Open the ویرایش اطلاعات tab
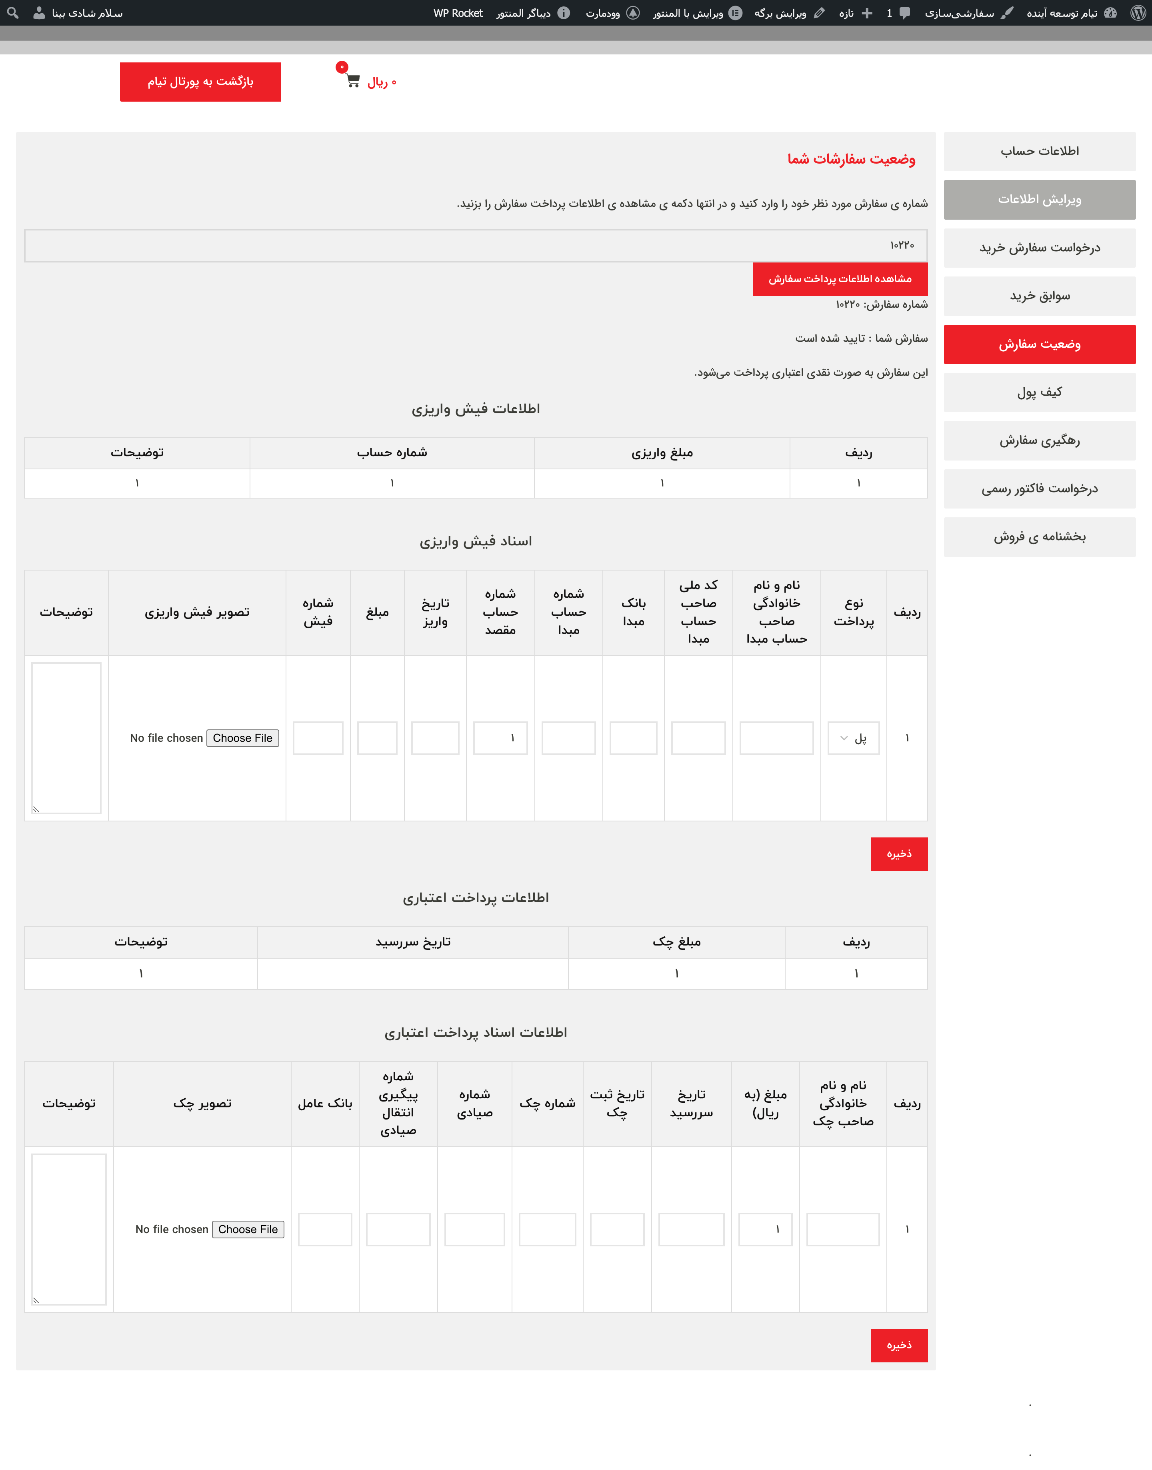1152x1470 pixels. pyautogui.click(x=1039, y=200)
